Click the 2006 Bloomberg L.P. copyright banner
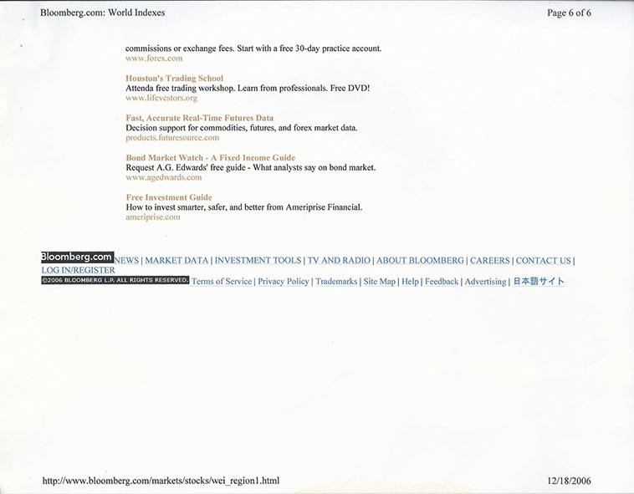 point(115,280)
